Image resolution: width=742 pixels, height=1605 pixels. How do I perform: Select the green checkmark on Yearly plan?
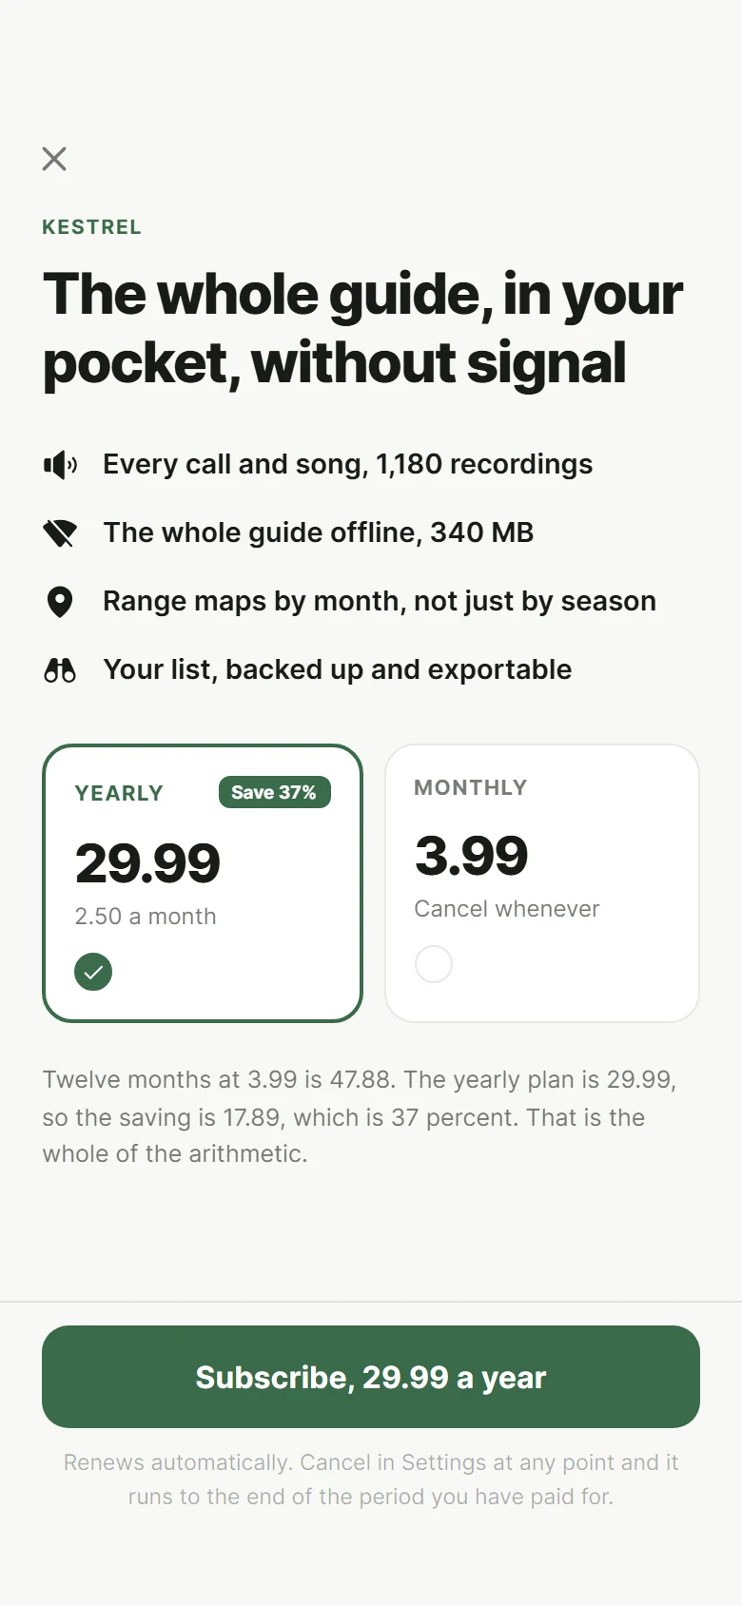(93, 972)
